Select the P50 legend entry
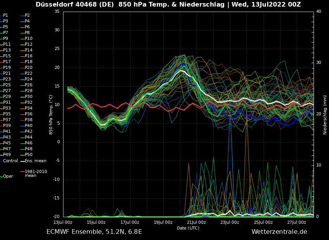The height and width of the screenshot is (240, 329). [x=29, y=155]
